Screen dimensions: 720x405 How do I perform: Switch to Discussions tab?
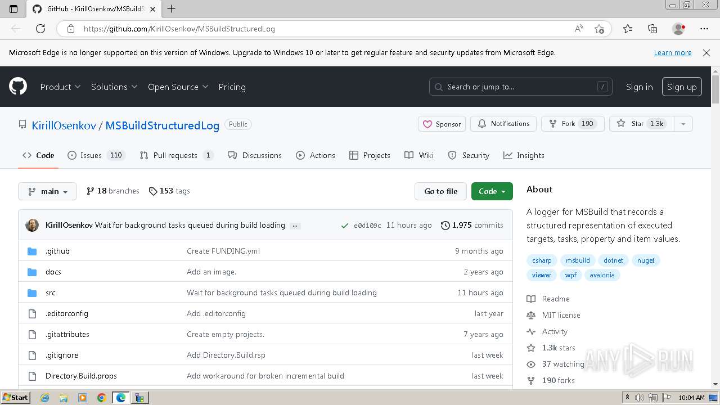tap(255, 155)
